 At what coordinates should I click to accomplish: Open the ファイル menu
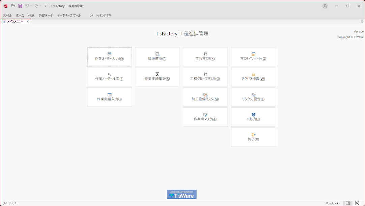(x=7, y=16)
